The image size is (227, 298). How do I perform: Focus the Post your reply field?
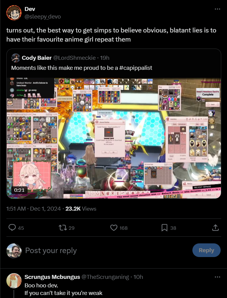(x=107, y=250)
